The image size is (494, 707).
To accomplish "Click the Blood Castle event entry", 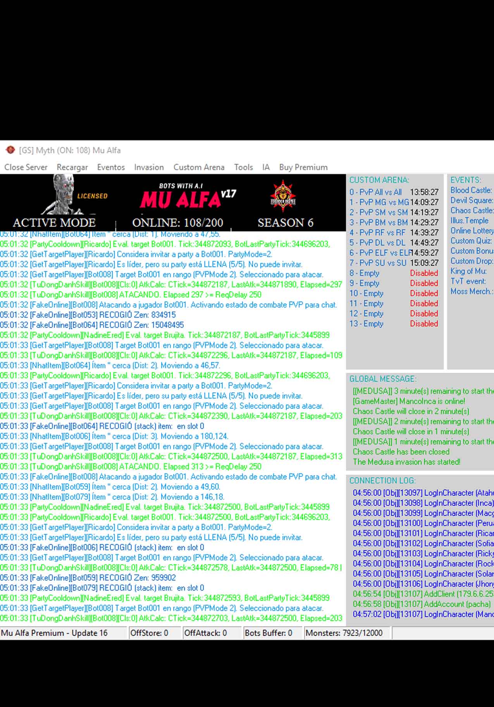I will (471, 190).
